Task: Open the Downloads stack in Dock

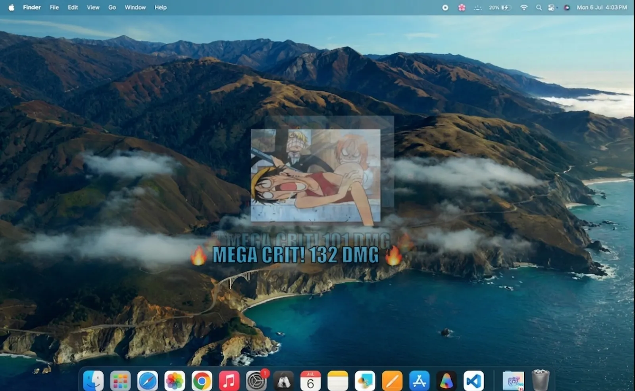Action: [x=513, y=381]
